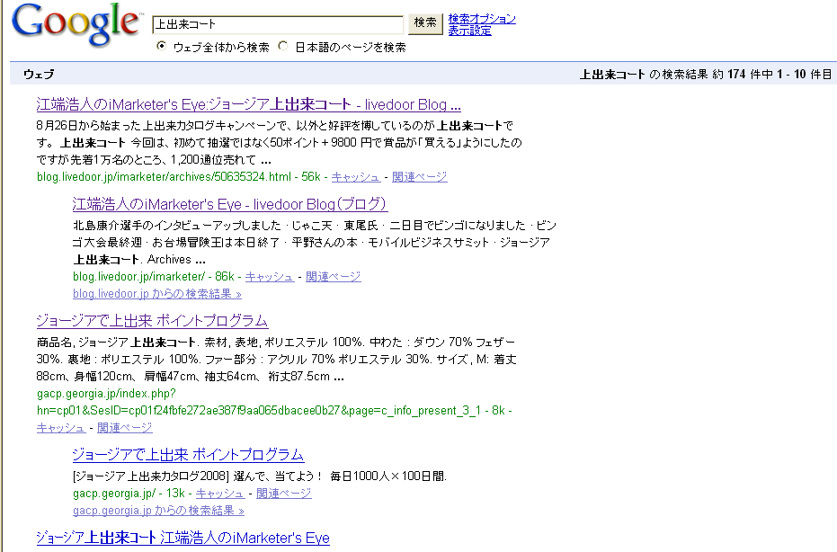Click the Google logo
This screenshot has height=552, width=837.
point(76,24)
